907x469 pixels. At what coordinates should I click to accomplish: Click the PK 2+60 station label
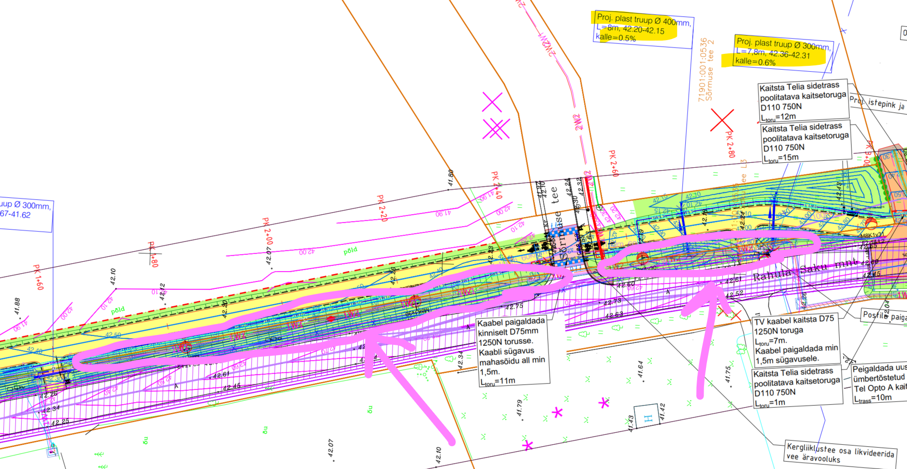click(x=613, y=163)
